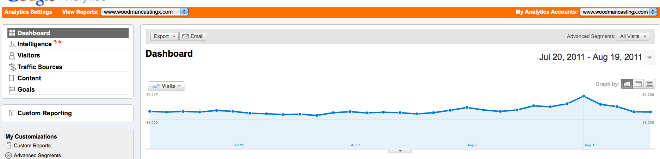Switch graph to the last Graph by view
660x159 pixels.
(649, 84)
